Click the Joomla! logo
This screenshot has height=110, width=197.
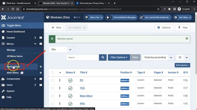point(13,17)
